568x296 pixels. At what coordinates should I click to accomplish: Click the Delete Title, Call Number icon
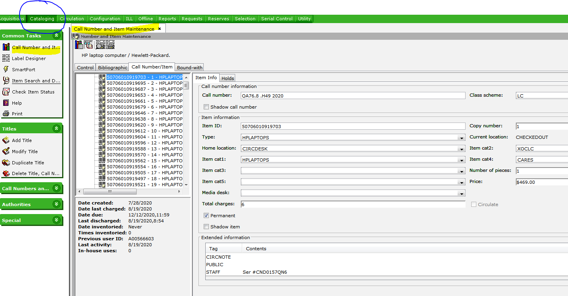pos(6,173)
